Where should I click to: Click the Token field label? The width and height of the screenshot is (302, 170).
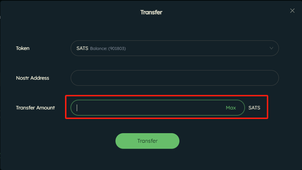23,48
